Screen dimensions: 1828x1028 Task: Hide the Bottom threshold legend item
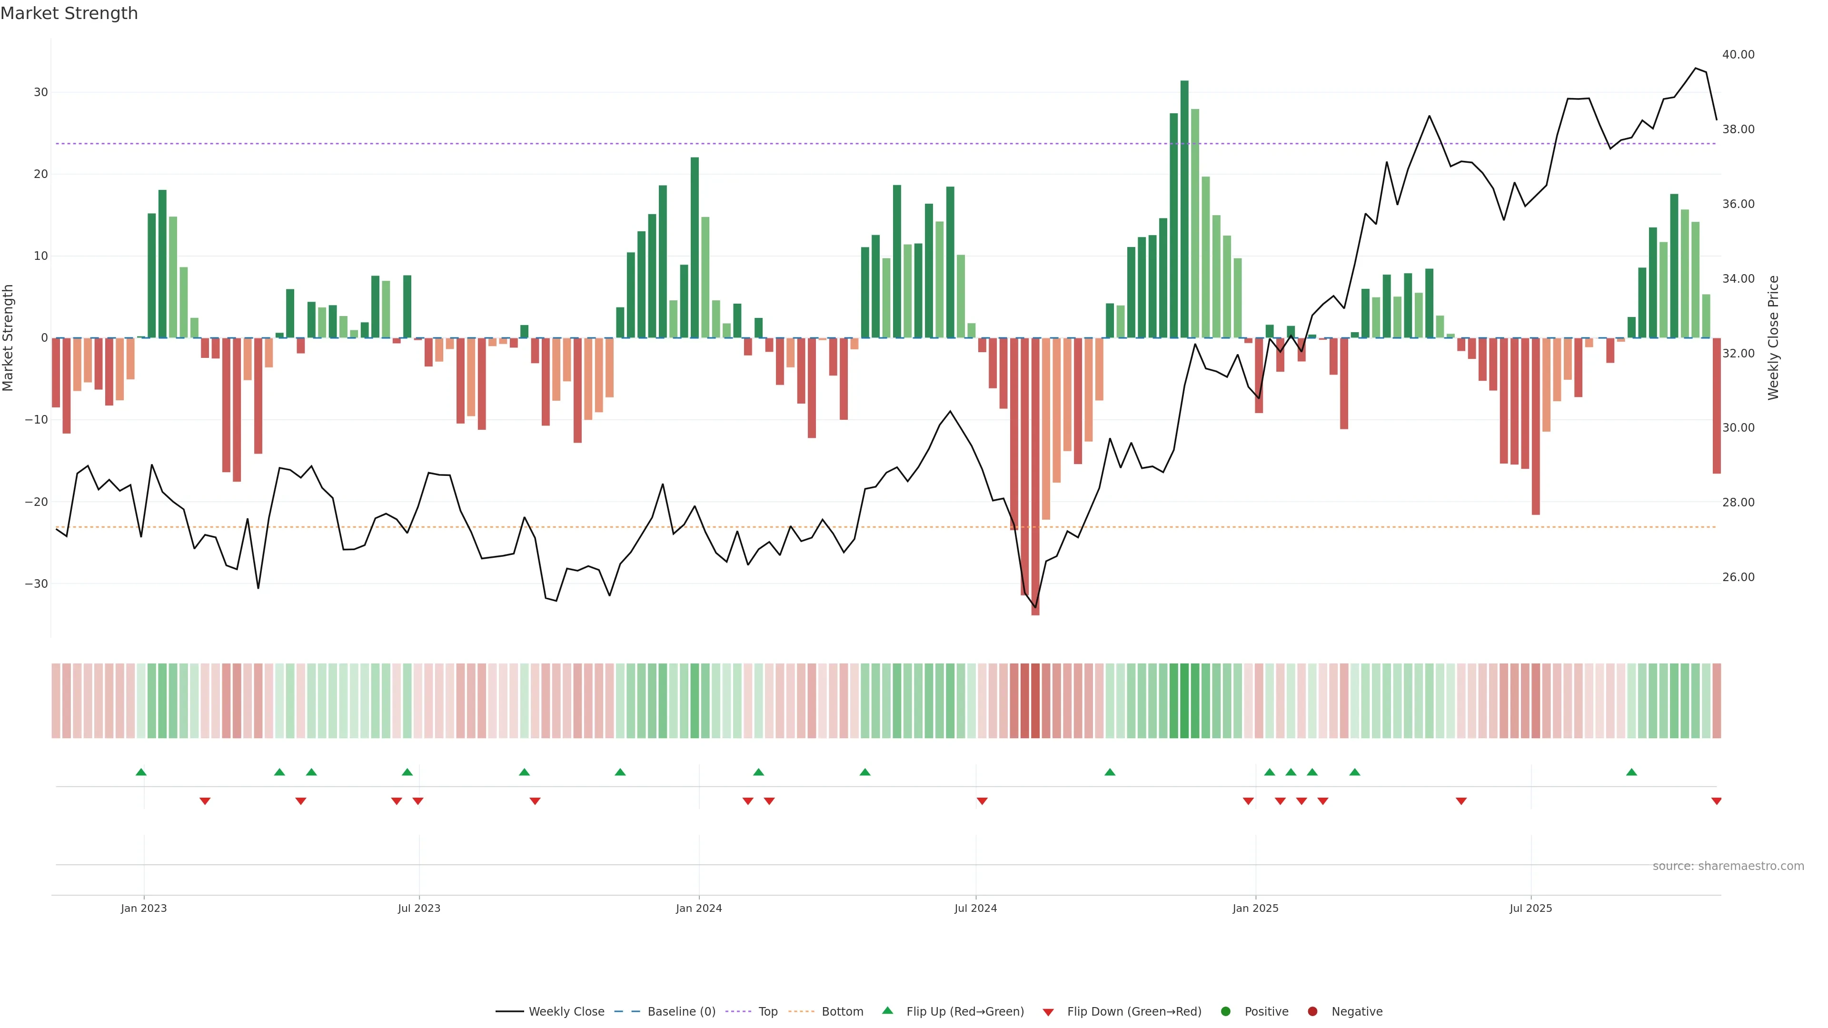pos(842,1012)
